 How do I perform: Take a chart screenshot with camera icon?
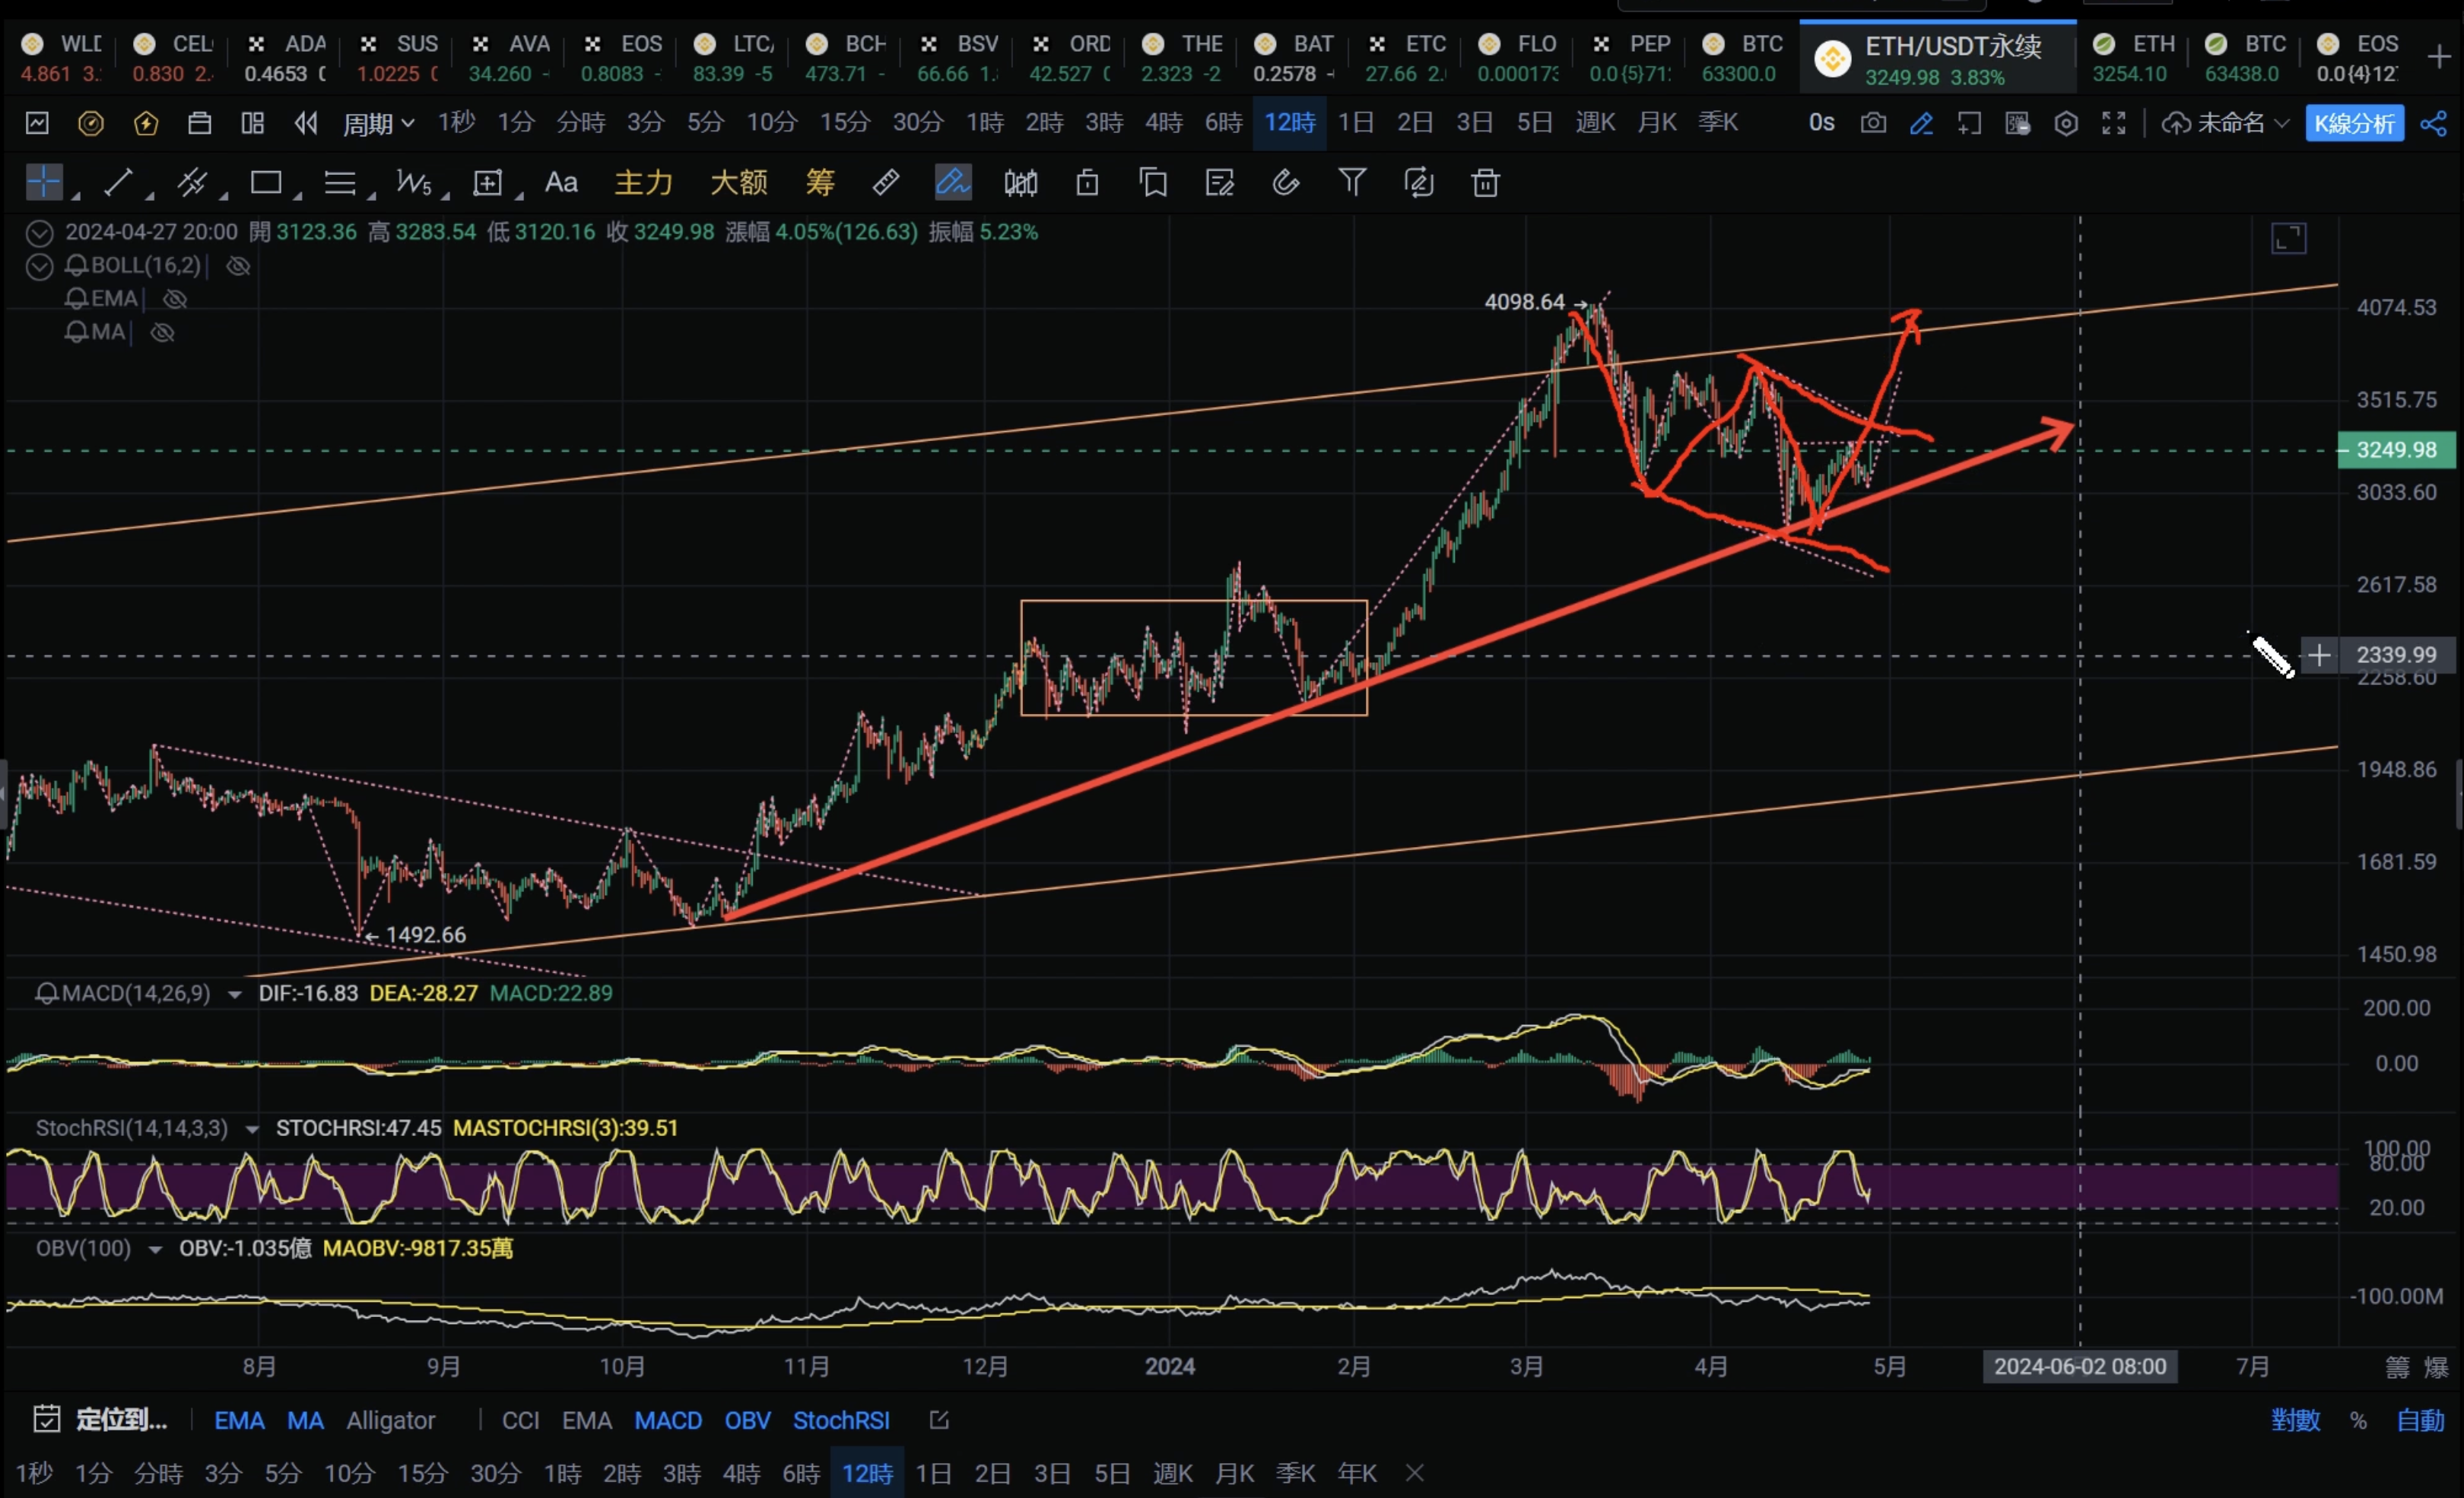pyautogui.click(x=1873, y=123)
